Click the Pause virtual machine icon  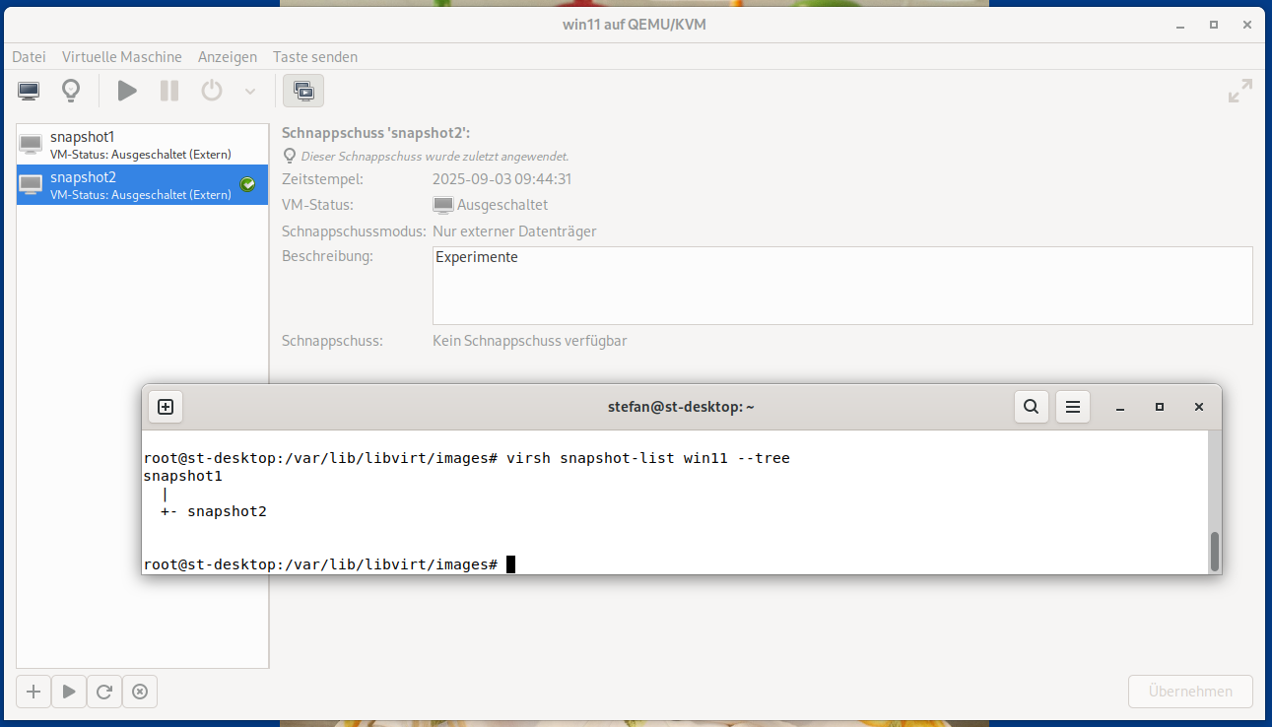point(169,92)
